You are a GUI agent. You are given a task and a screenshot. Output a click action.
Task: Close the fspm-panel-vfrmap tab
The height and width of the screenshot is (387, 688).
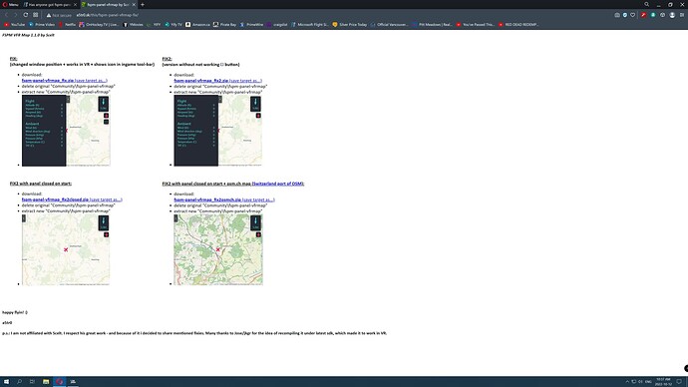coord(134,4)
